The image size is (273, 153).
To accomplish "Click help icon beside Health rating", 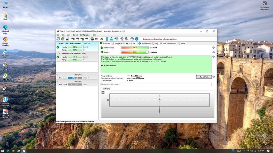I will 213,52.
